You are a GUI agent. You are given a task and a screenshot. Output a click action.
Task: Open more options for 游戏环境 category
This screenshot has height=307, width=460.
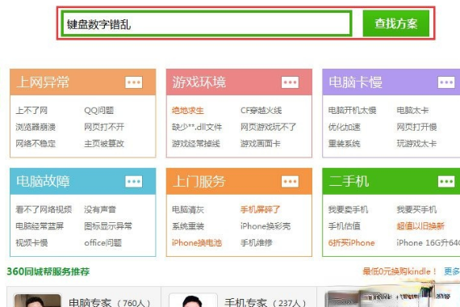291,82
